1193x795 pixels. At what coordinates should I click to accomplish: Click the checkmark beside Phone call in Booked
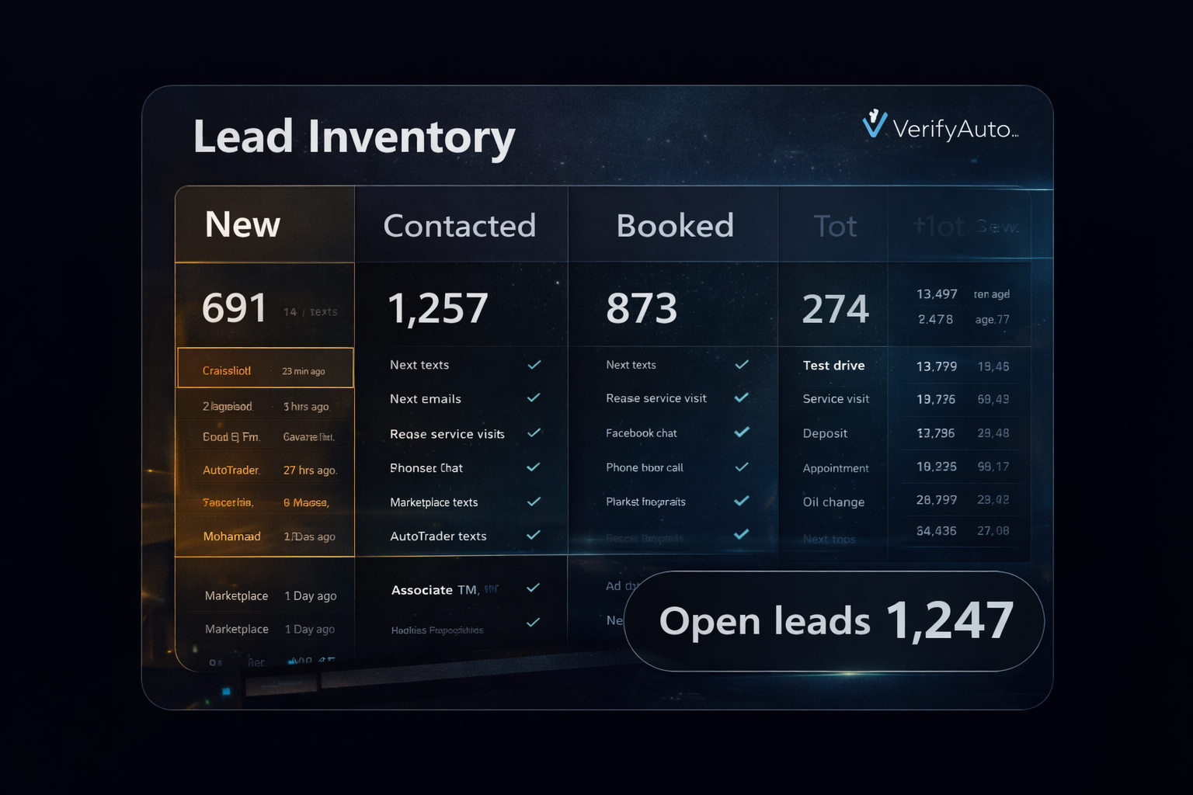click(741, 467)
